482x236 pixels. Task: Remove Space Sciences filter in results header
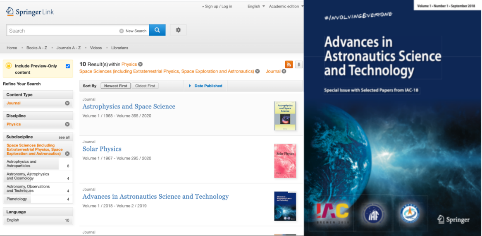click(257, 71)
